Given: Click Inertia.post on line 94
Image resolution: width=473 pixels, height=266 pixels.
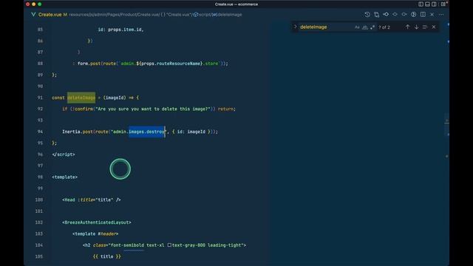Looking at the screenshot, I should (78, 132).
